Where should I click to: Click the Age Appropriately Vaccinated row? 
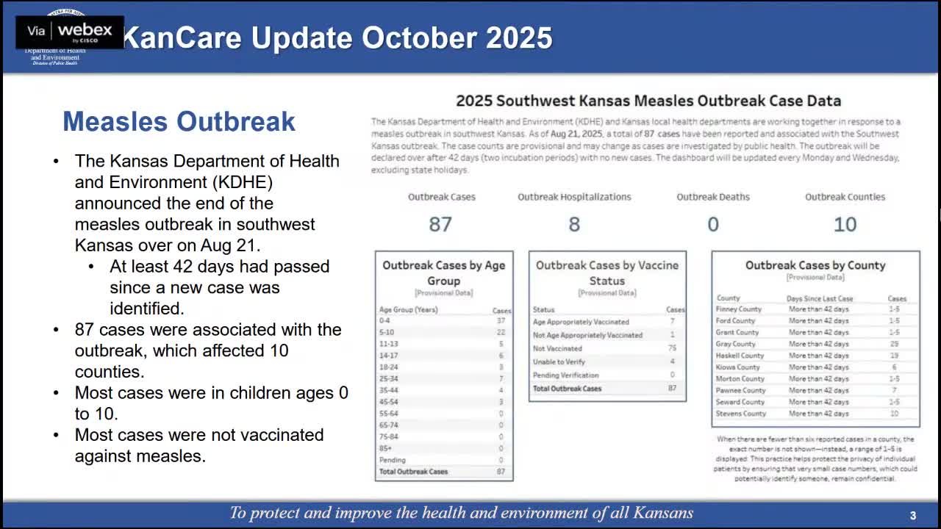[x=581, y=321]
